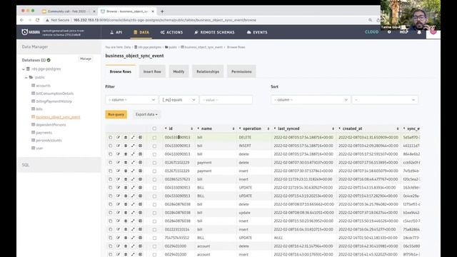
Task: Open the Permissions tab
Action: point(241,71)
